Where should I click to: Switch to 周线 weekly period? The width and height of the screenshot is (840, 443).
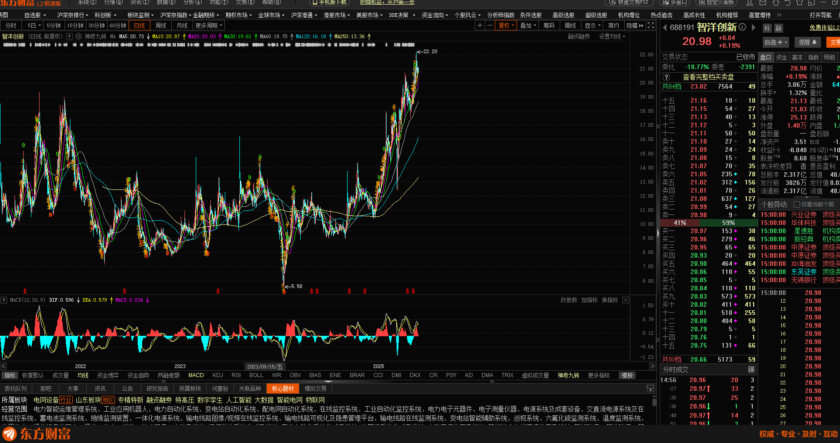point(161,25)
